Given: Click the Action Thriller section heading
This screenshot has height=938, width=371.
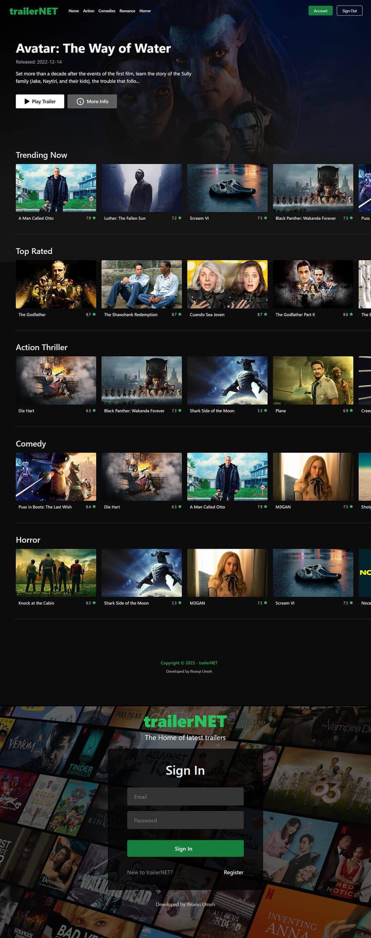Looking at the screenshot, I should click(42, 347).
